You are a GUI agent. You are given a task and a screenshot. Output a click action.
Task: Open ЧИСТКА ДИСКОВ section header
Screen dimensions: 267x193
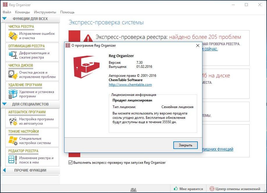click(21, 65)
